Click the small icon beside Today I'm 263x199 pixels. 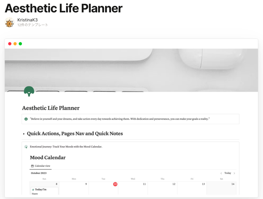[33, 190]
